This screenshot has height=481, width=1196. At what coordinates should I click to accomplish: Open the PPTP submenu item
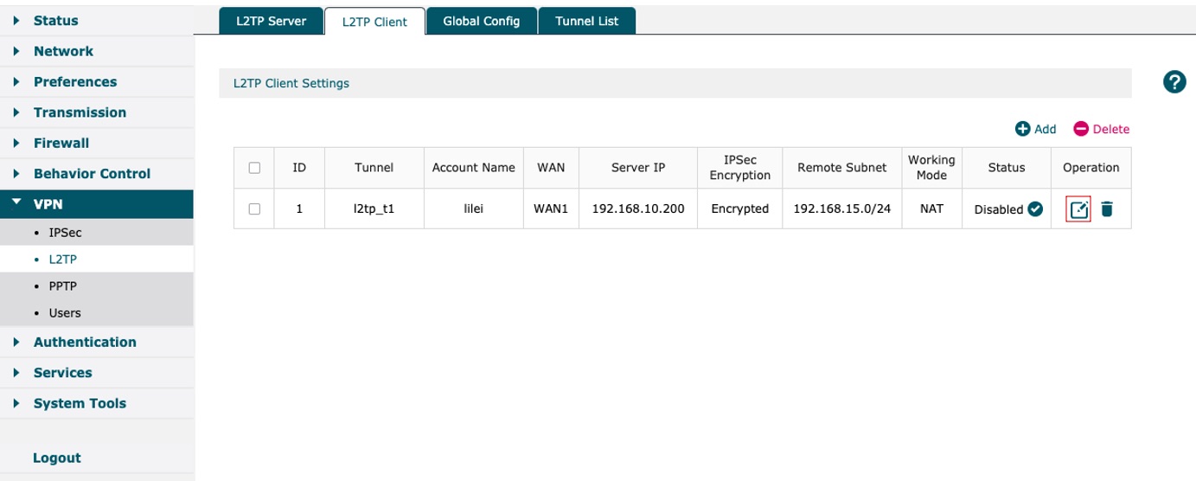pyautogui.click(x=97, y=285)
